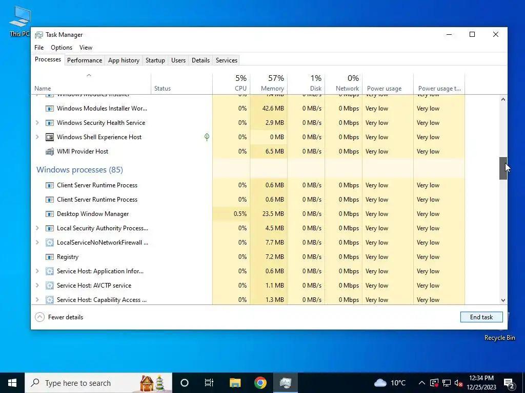Collapse to fewer details view

pyautogui.click(x=59, y=317)
